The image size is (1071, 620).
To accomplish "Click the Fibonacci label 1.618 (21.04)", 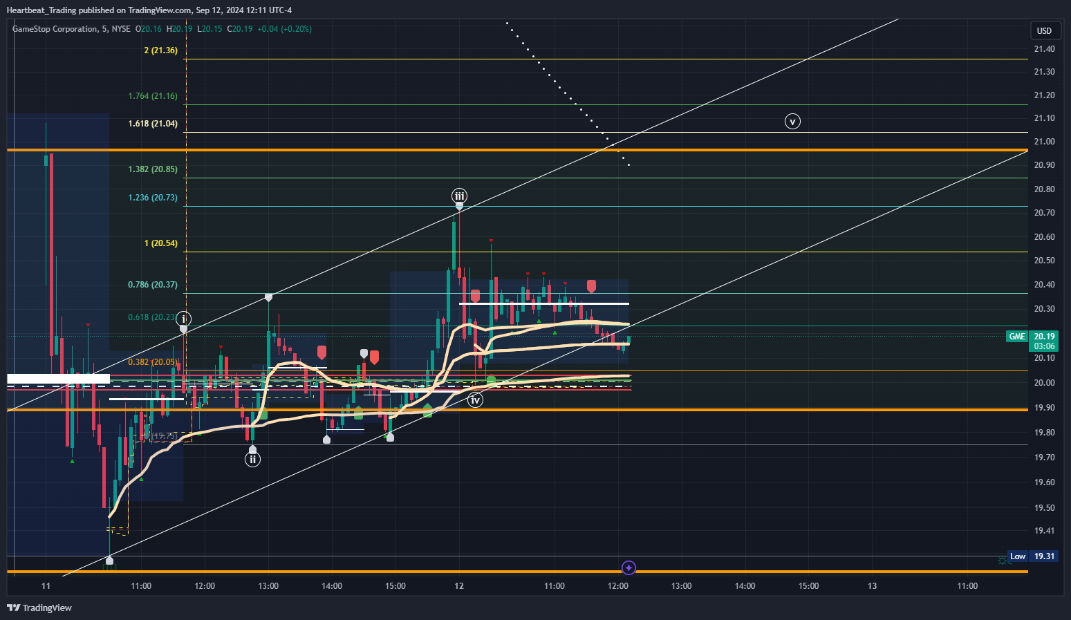I will click(153, 124).
